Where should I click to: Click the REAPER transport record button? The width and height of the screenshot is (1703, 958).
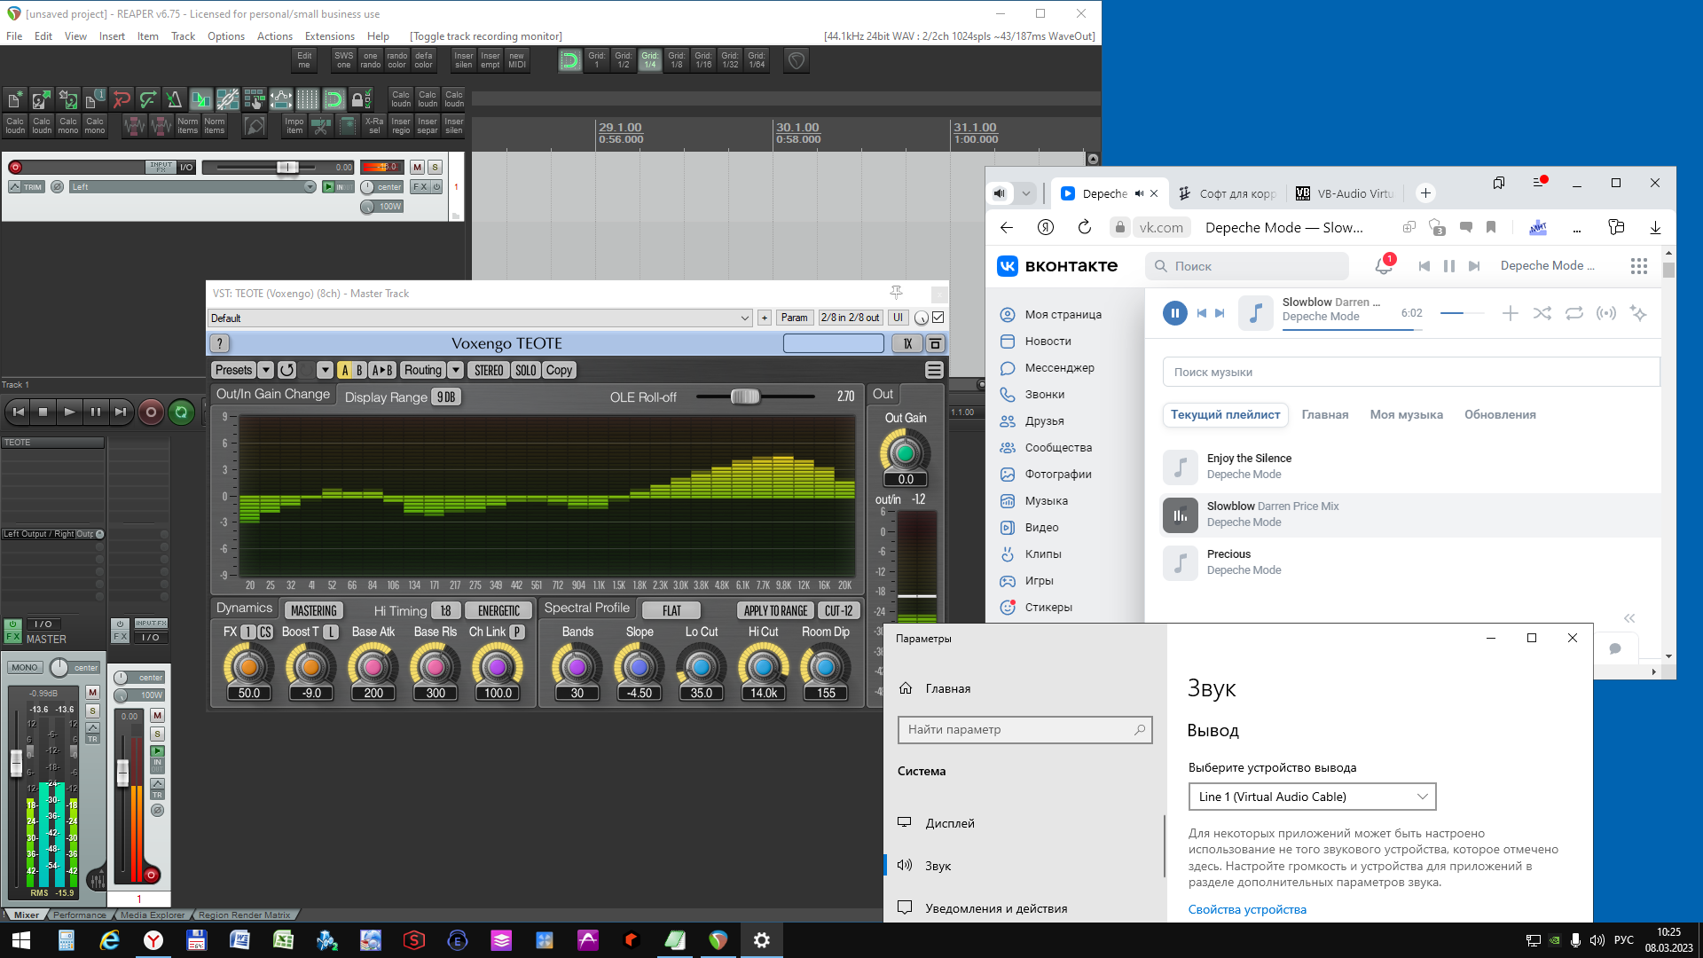click(x=151, y=412)
